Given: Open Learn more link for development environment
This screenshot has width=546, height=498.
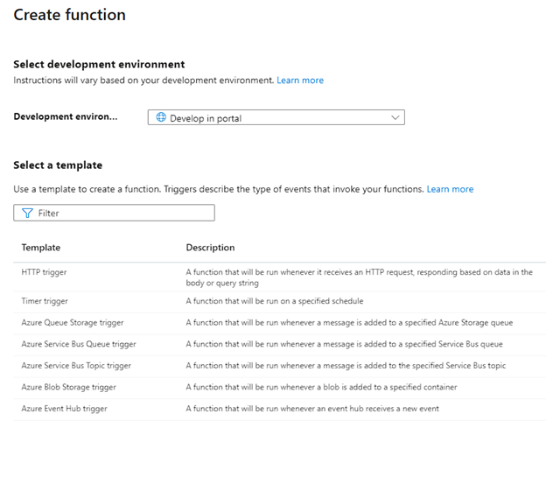Looking at the screenshot, I should point(300,81).
